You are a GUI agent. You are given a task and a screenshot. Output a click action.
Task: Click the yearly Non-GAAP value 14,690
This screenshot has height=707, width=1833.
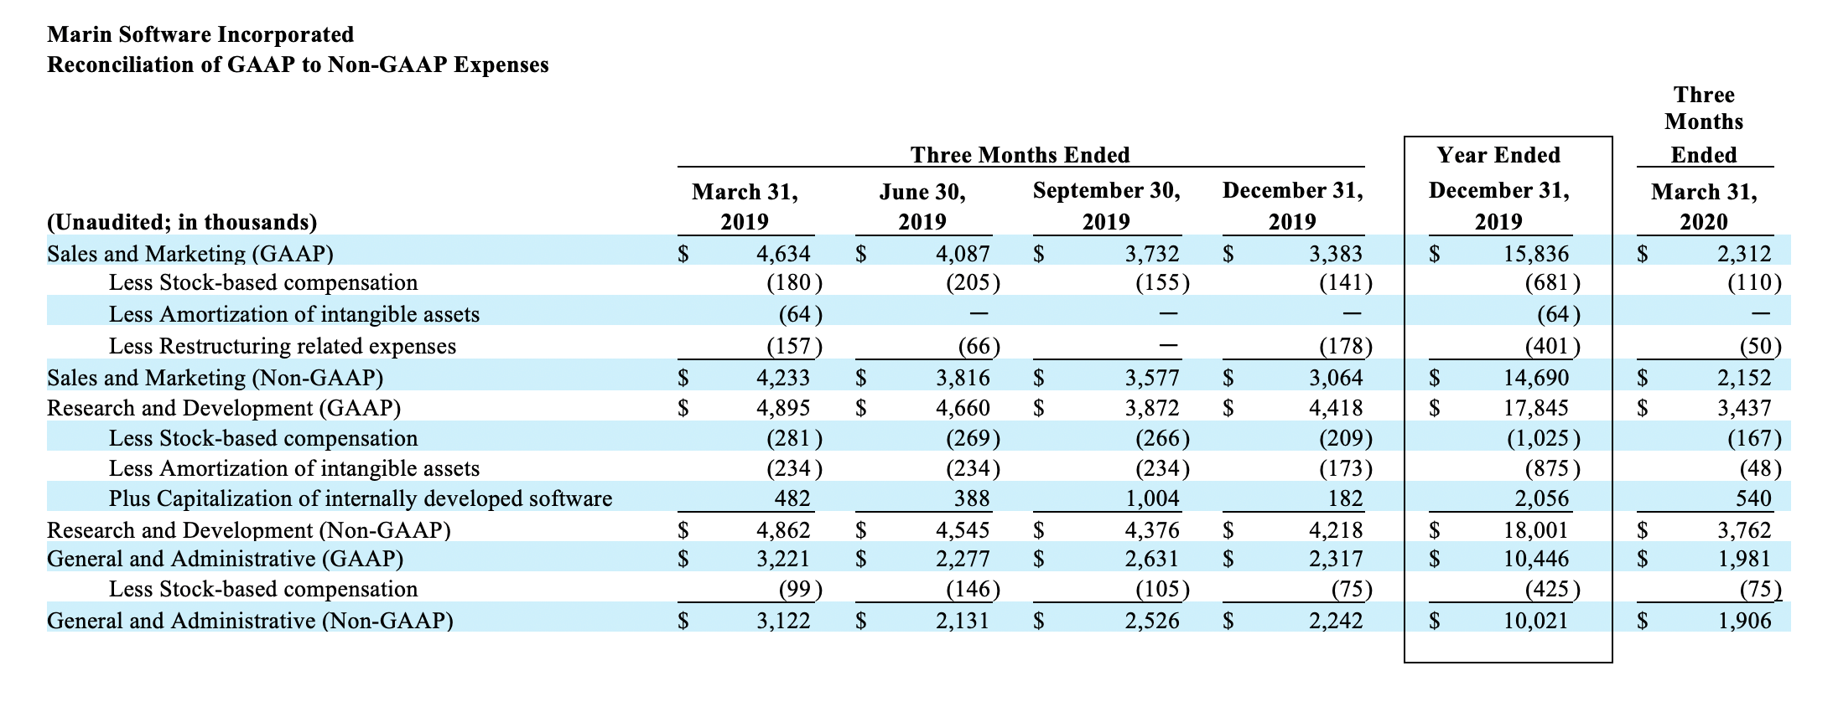pos(1535,378)
